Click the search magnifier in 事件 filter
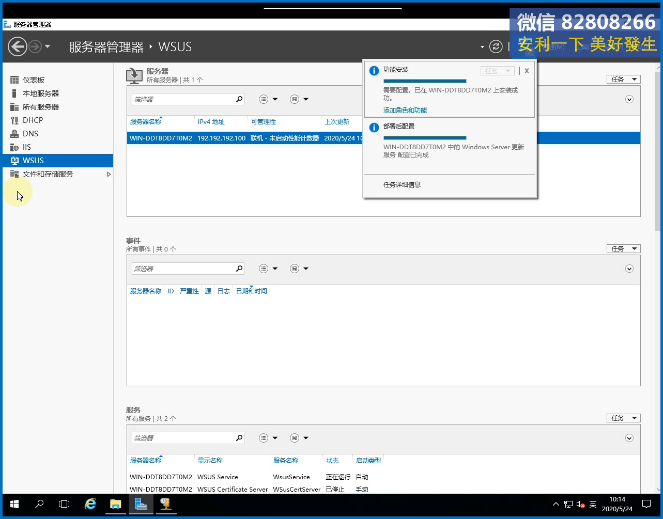 click(239, 269)
